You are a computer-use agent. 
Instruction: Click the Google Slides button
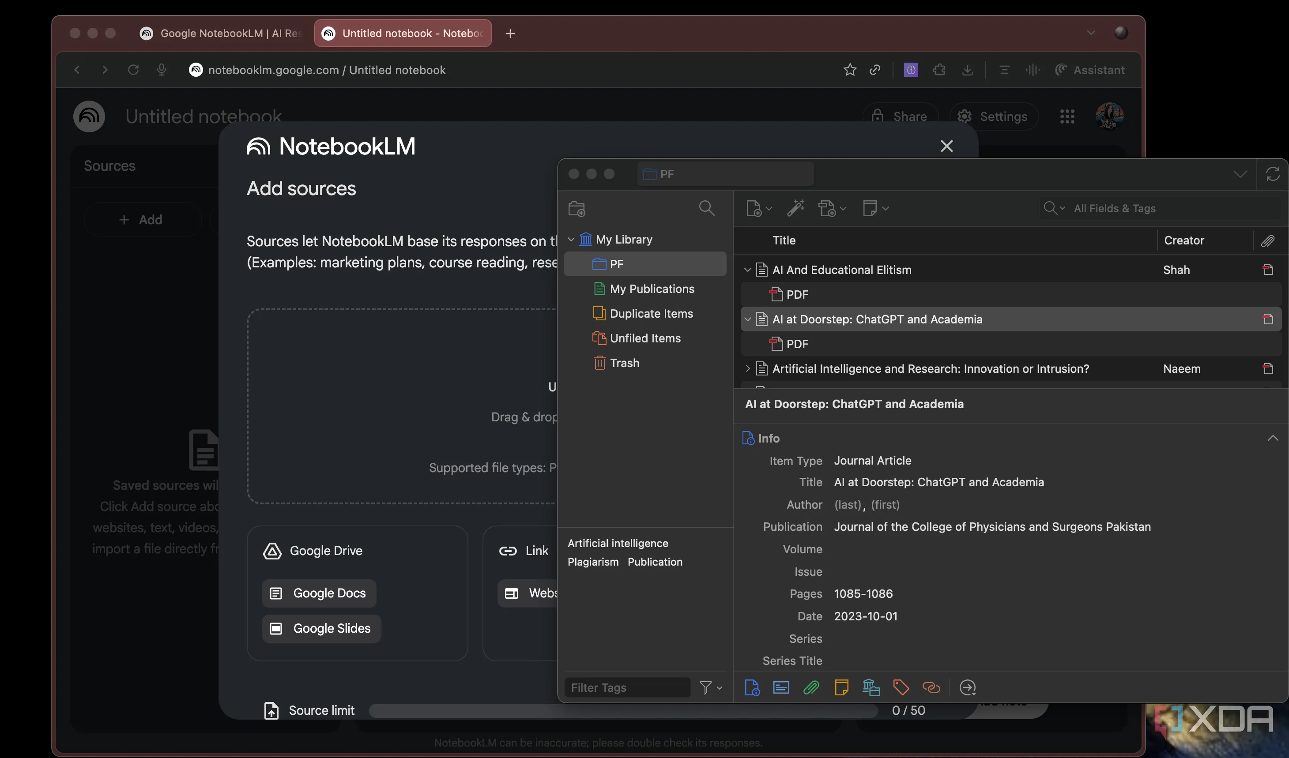[321, 628]
